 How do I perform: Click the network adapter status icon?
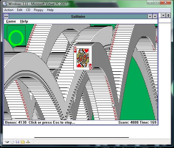[28, 142]
